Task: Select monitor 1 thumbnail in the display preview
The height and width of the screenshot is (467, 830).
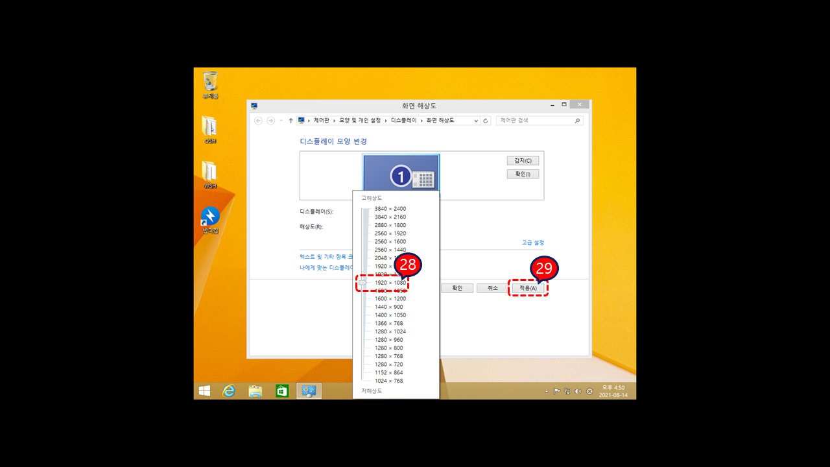Action: tap(401, 174)
